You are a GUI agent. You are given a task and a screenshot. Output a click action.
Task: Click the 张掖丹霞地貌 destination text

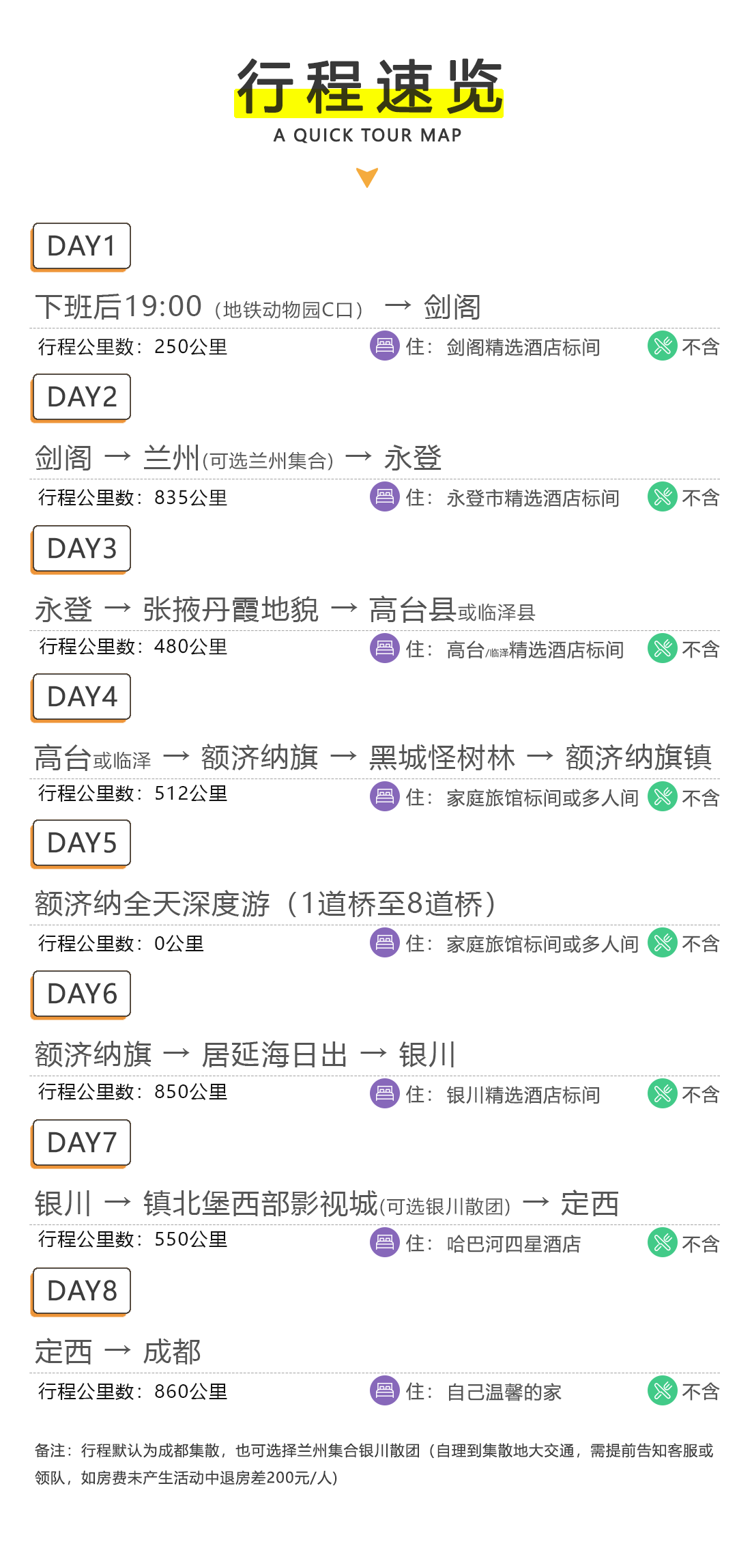click(x=231, y=609)
